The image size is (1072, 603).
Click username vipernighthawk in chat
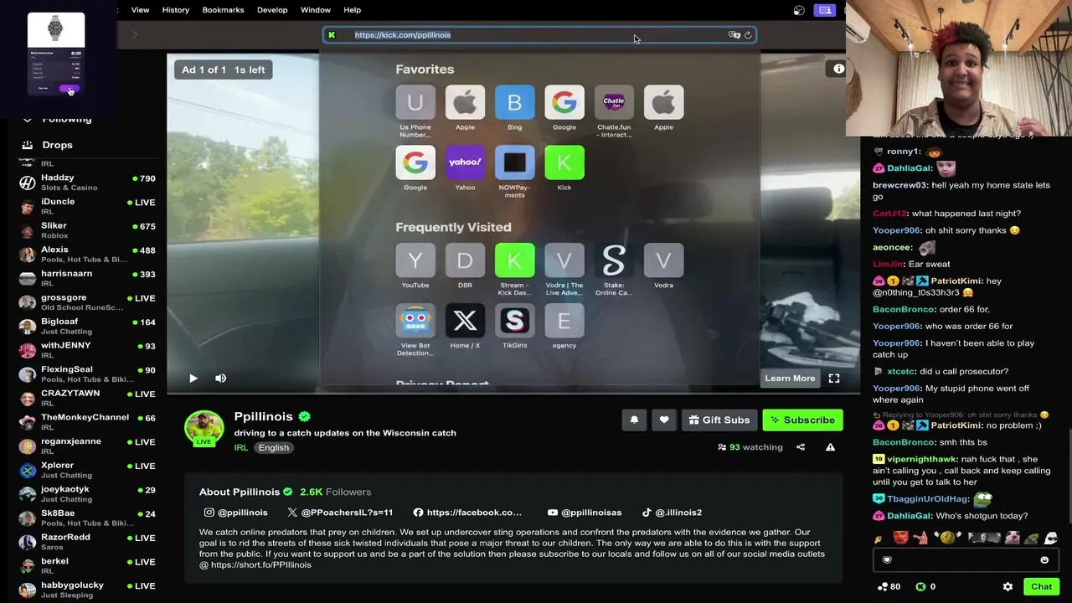(x=922, y=459)
